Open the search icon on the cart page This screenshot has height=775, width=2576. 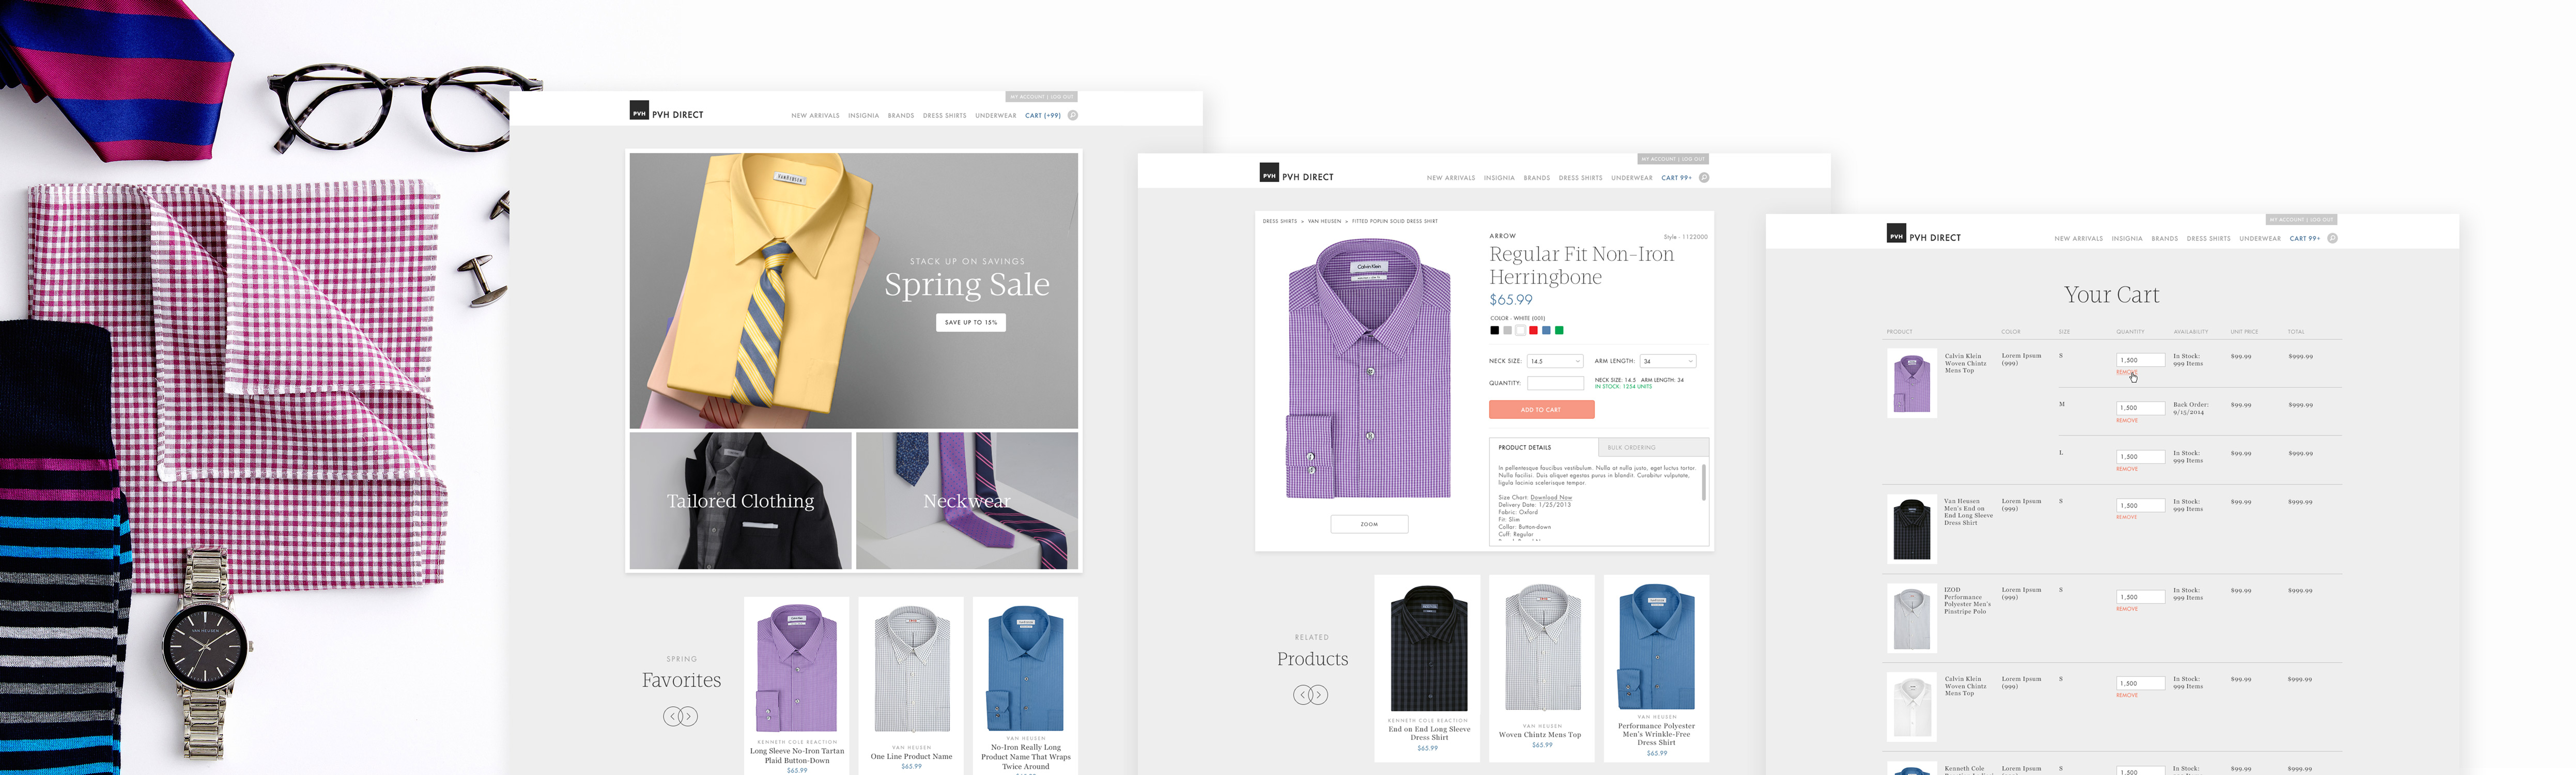coord(2332,238)
